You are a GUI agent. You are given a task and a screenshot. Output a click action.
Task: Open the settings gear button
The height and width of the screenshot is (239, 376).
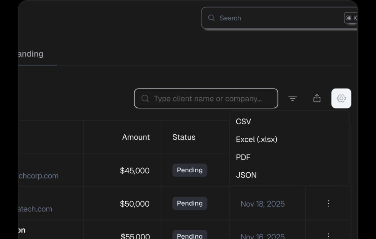pos(341,98)
